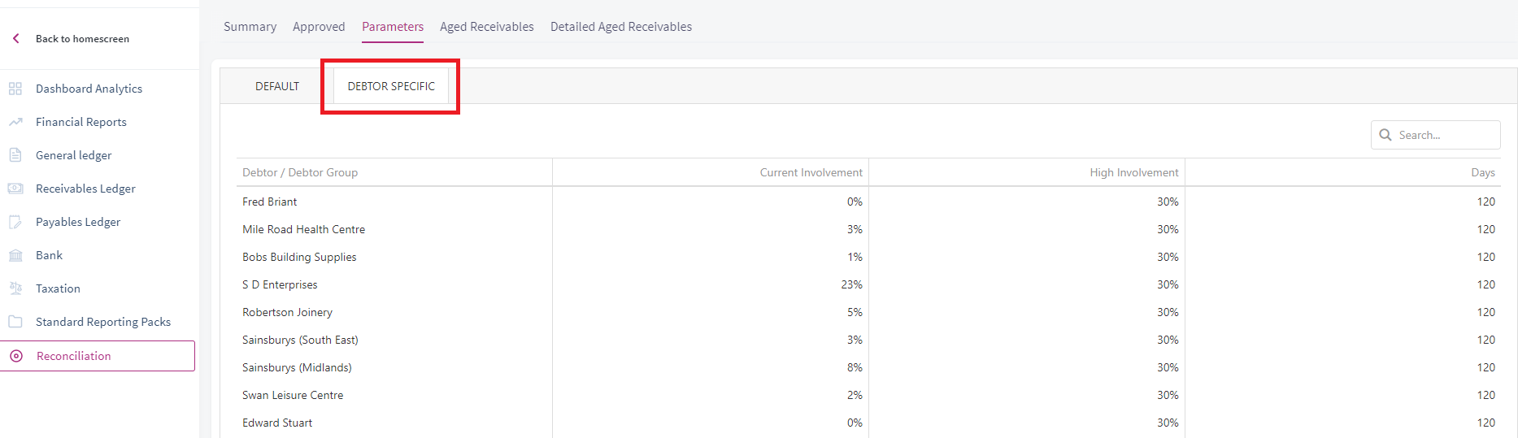Click the search magnifier icon

[1385, 135]
